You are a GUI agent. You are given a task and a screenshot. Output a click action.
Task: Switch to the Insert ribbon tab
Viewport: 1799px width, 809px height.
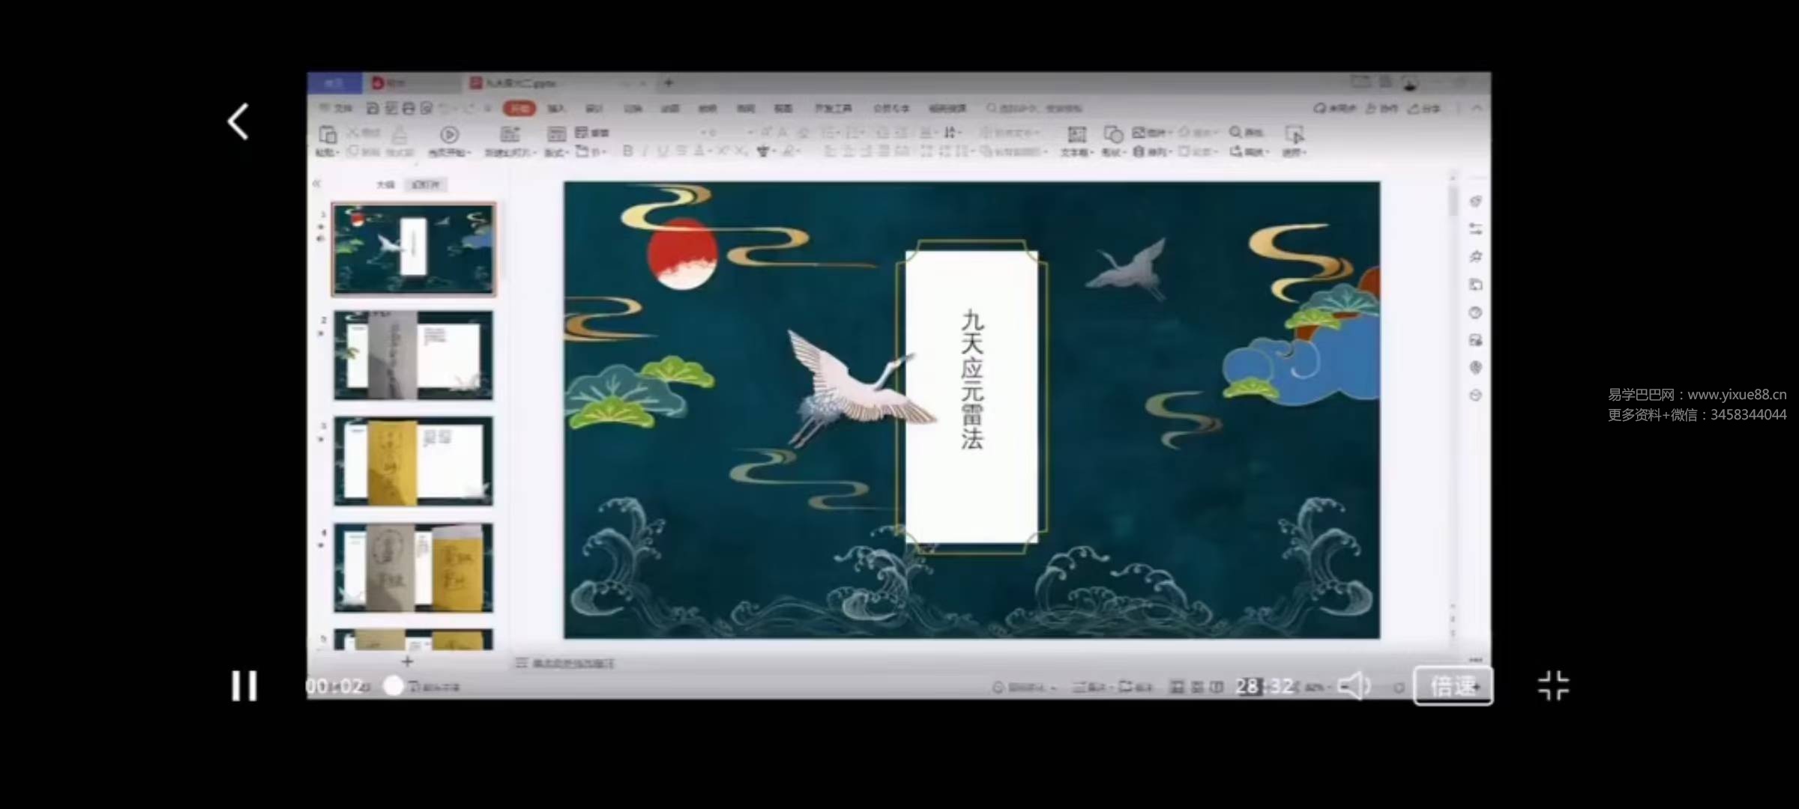point(556,109)
